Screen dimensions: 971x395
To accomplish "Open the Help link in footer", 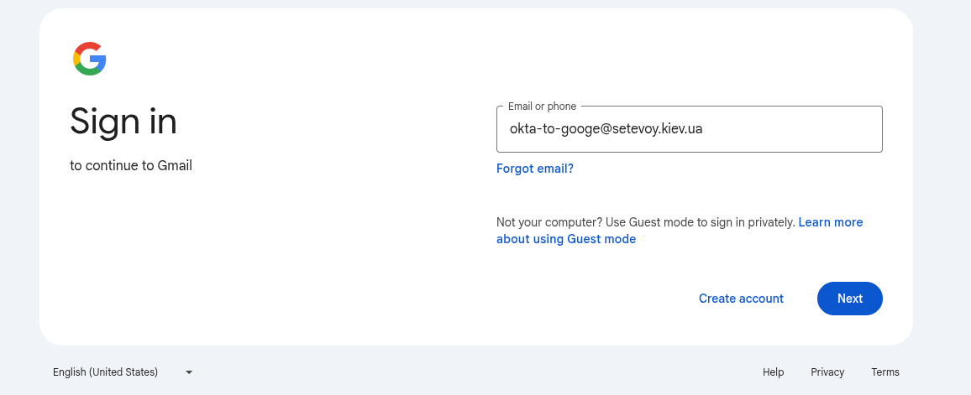I will tap(773, 372).
